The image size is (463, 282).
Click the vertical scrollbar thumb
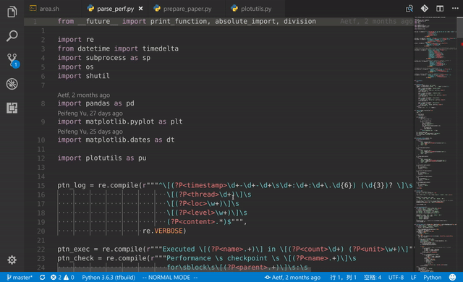(x=460, y=27)
